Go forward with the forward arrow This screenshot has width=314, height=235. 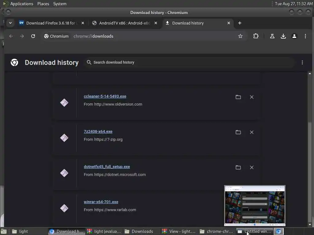pyautogui.click(x=22, y=36)
